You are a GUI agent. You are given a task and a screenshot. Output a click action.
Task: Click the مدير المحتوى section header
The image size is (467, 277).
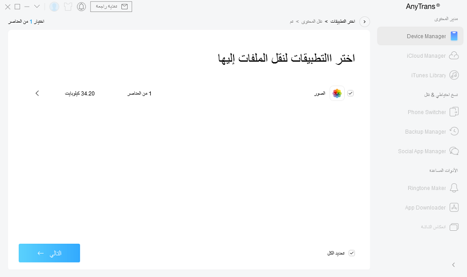[x=446, y=19]
